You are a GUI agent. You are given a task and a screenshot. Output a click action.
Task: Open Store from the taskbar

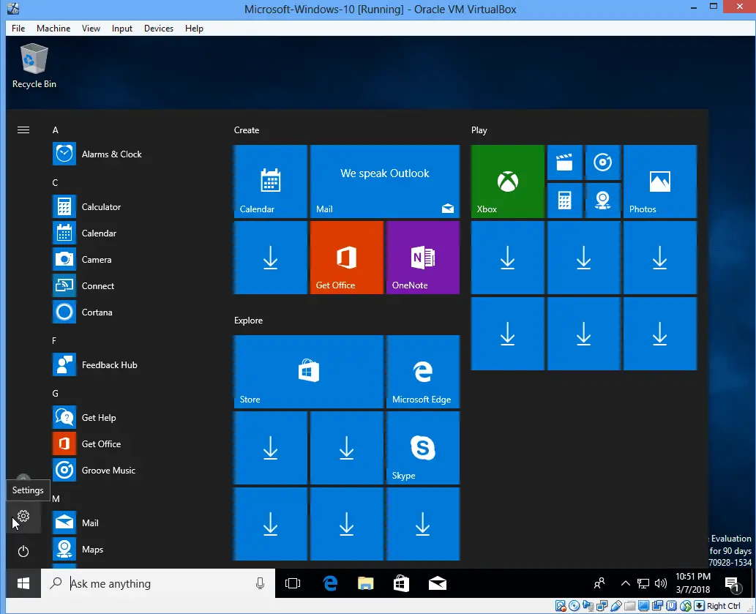[402, 584]
